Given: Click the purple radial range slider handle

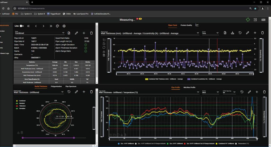Looking at the screenshot, I should point(22,138).
